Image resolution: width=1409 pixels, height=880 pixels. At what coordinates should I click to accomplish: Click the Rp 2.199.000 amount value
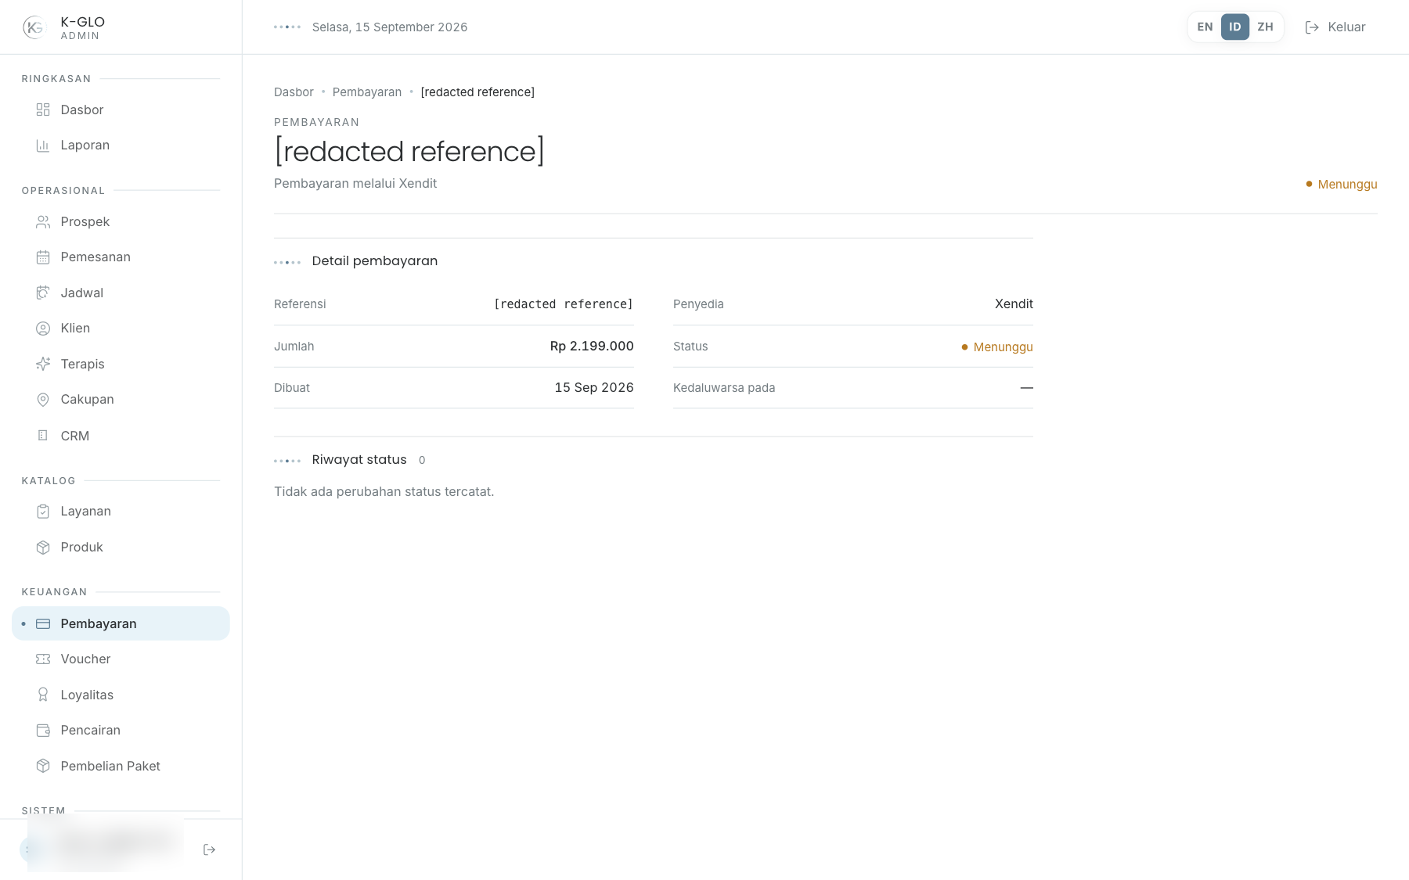click(x=592, y=346)
